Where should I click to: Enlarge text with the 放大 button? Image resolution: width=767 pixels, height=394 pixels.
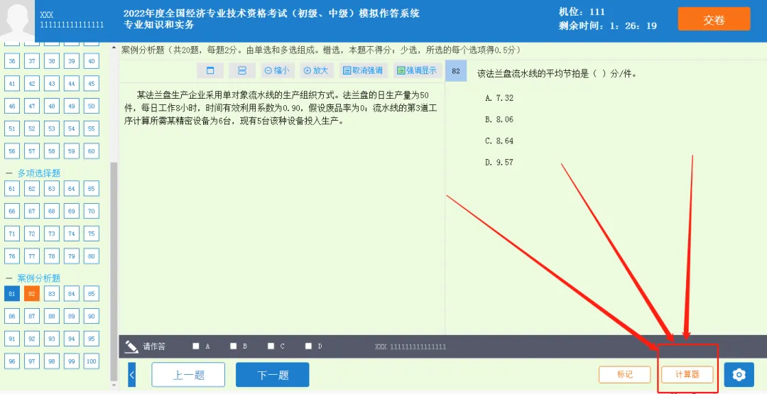click(x=316, y=70)
